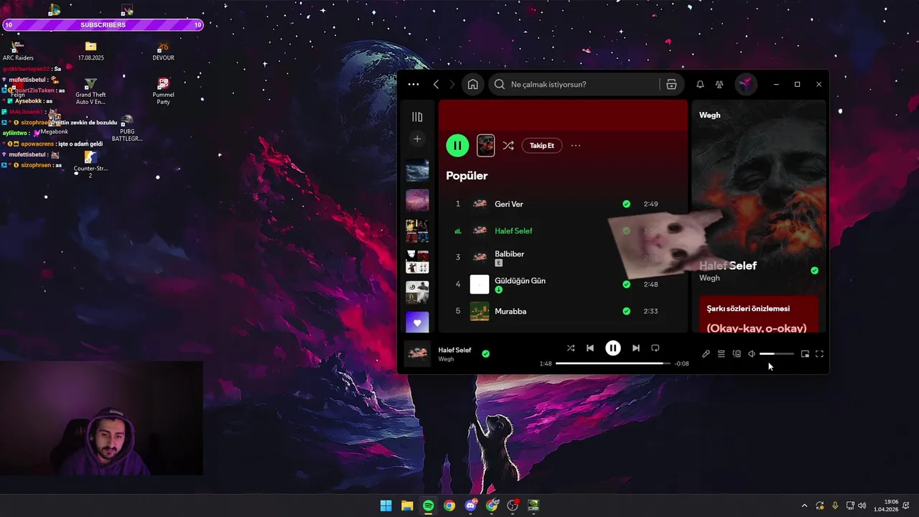Toggle repeat in the player controls
The width and height of the screenshot is (919, 517).
(x=655, y=348)
